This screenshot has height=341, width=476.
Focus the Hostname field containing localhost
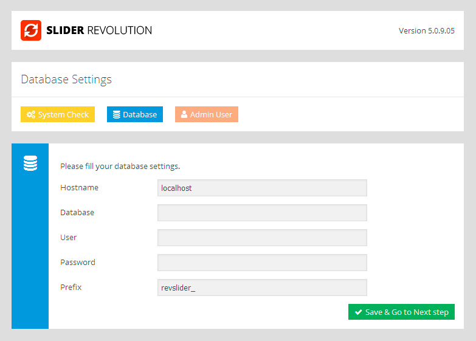(x=262, y=188)
